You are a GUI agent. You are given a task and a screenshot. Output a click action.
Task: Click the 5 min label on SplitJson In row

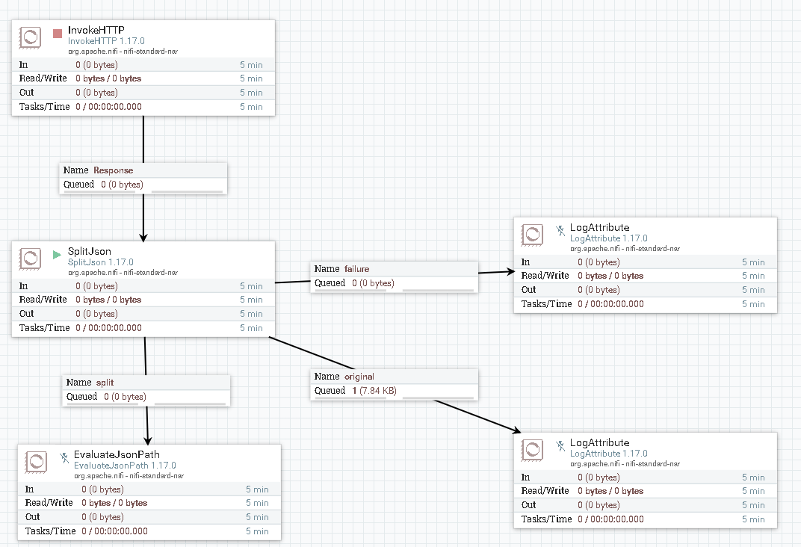pos(252,285)
